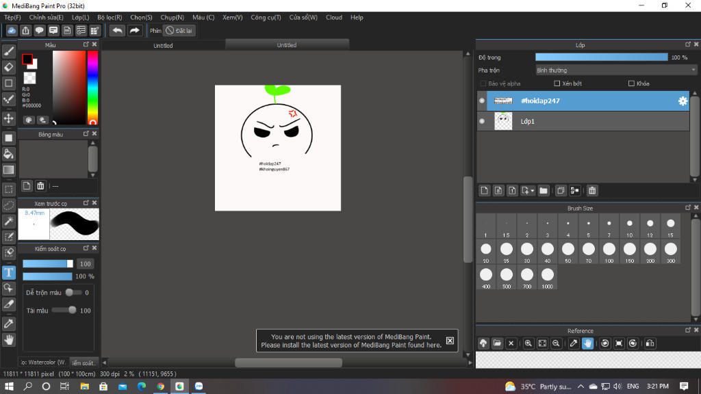This screenshot has width=701, height=394.
Task: Open the Windows system tray hidden icons chevron
Action: click(x=581, y=386)
